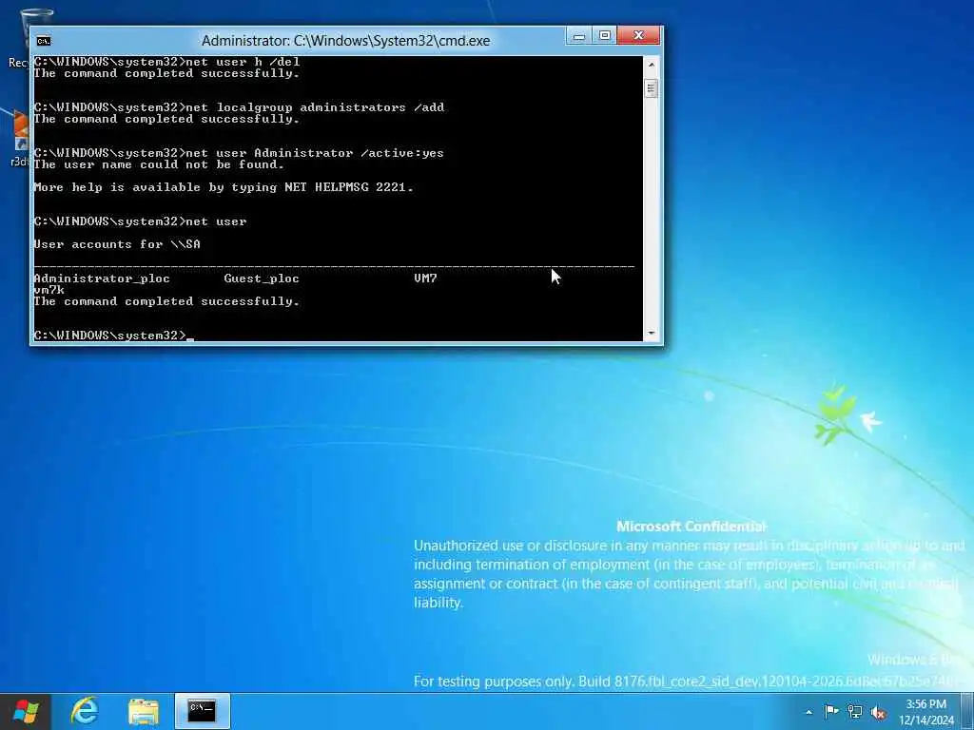Select the cmd.exe taskbar button
The width and height of the screenshot is (974, 730).
click(203, 711)
